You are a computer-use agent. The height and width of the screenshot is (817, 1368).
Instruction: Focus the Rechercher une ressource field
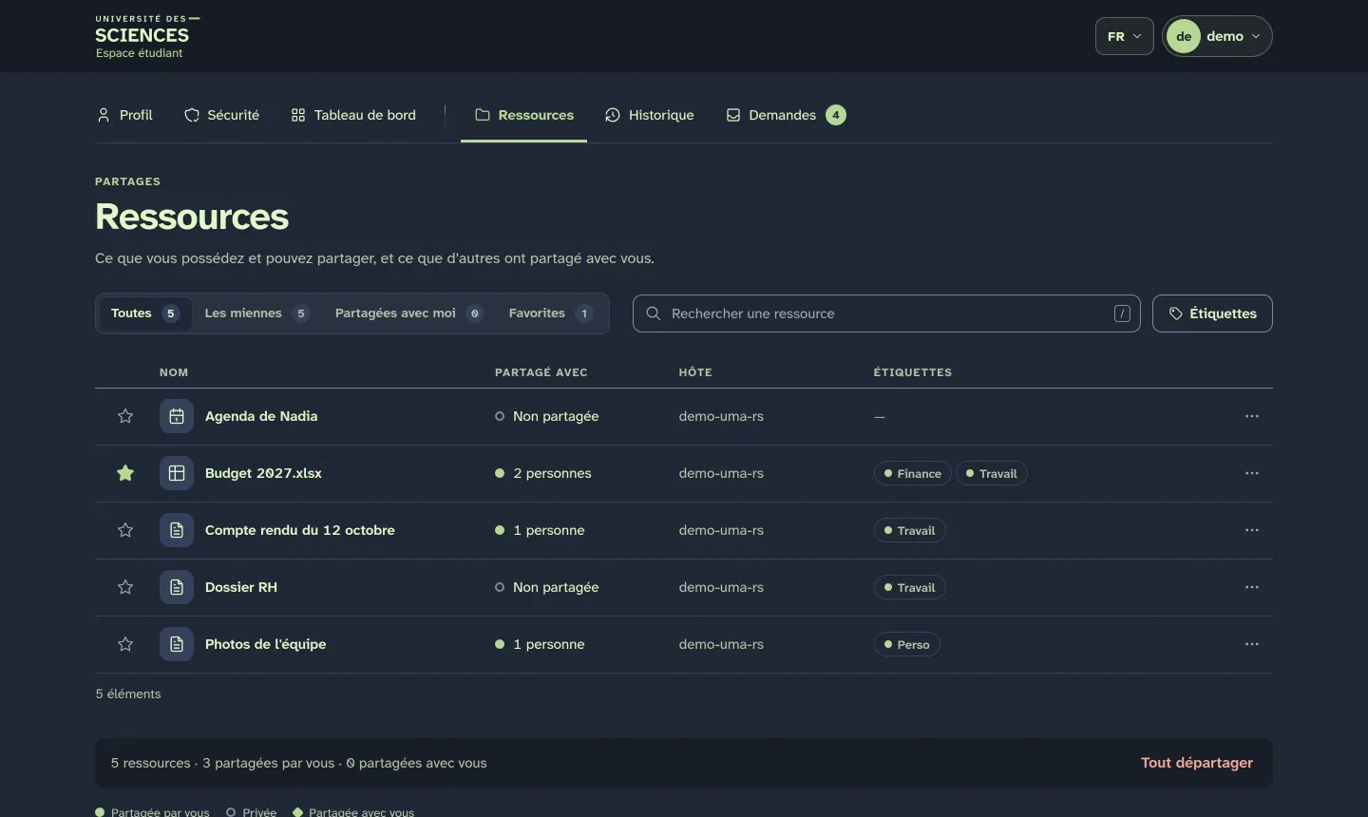886,313
